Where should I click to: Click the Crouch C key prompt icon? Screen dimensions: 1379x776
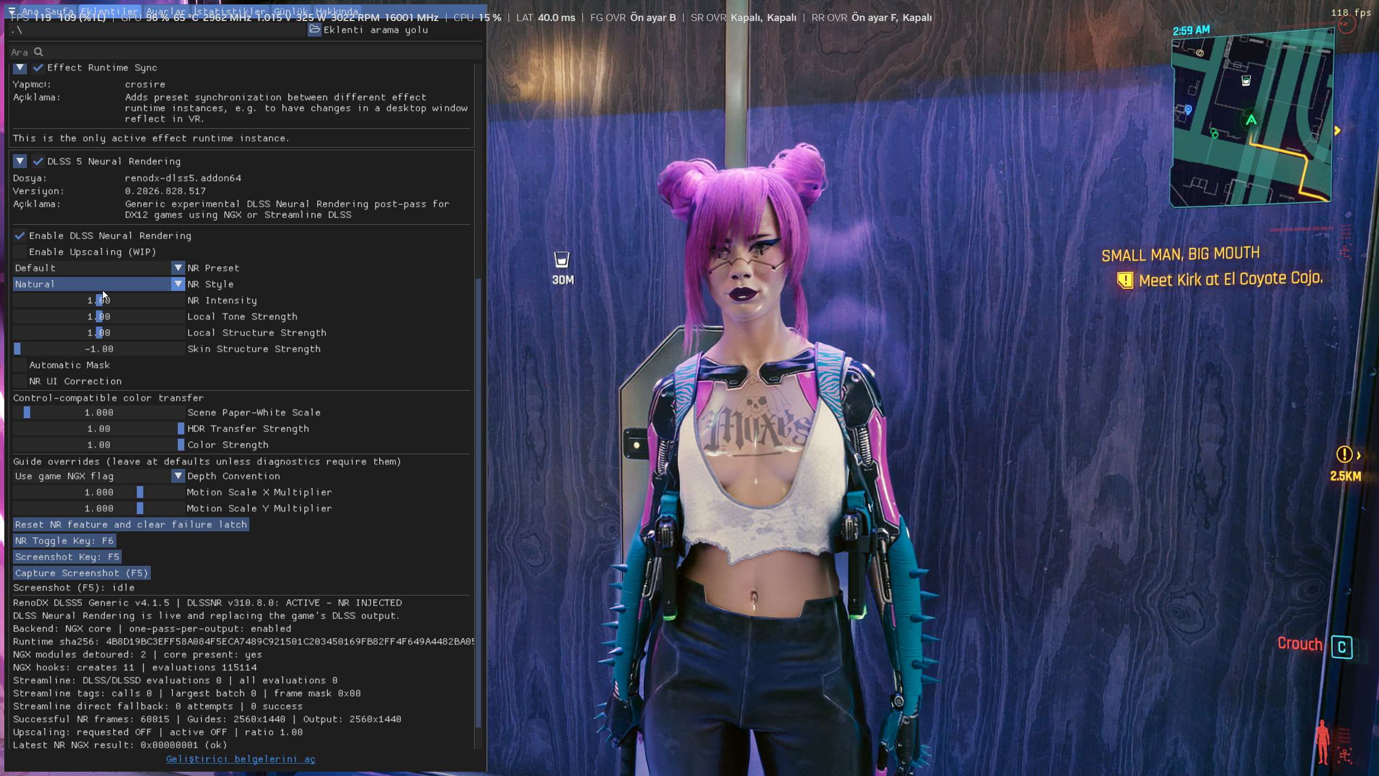(x=1341, y=647)
